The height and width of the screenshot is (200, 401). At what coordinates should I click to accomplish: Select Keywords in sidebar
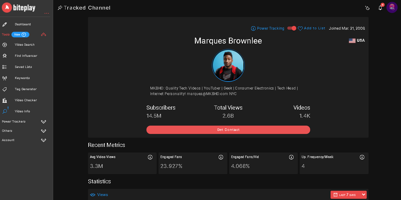tap(22, 78)
